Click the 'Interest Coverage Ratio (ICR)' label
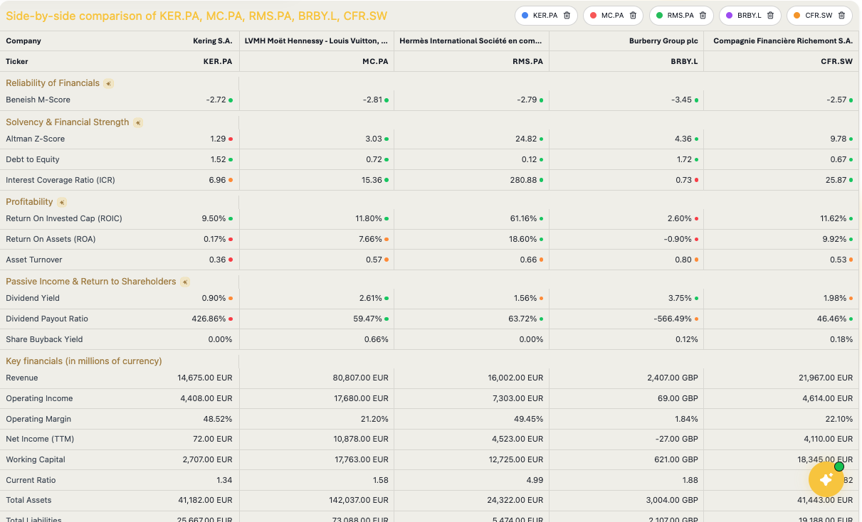Screen dimensions: 862x522 click(61, 180)
